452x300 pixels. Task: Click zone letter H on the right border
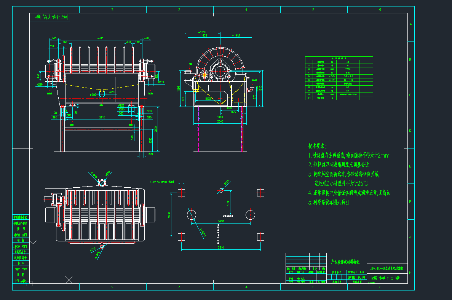(x=410, y=273)
